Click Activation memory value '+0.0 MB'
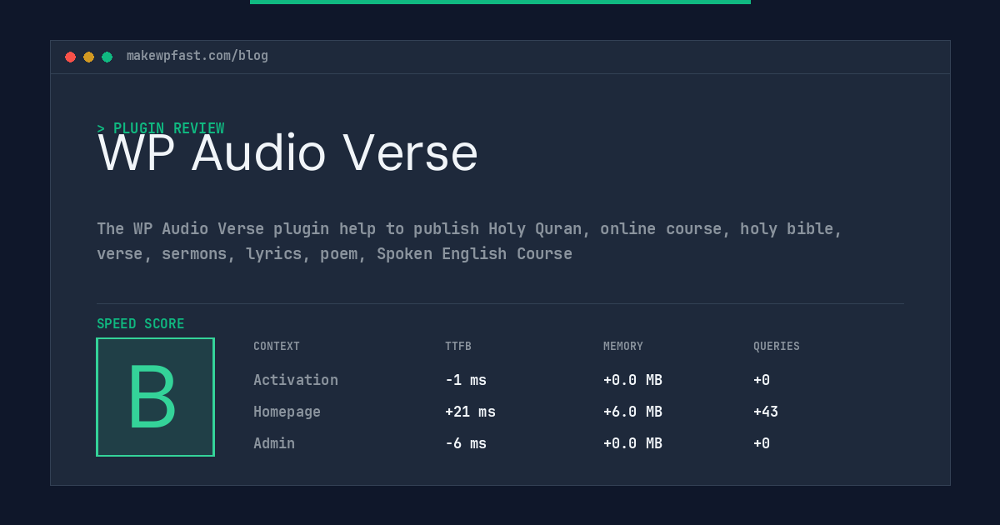Image resolution: width=1000 pixels, height=525 pixels. (x=632, y=380)
